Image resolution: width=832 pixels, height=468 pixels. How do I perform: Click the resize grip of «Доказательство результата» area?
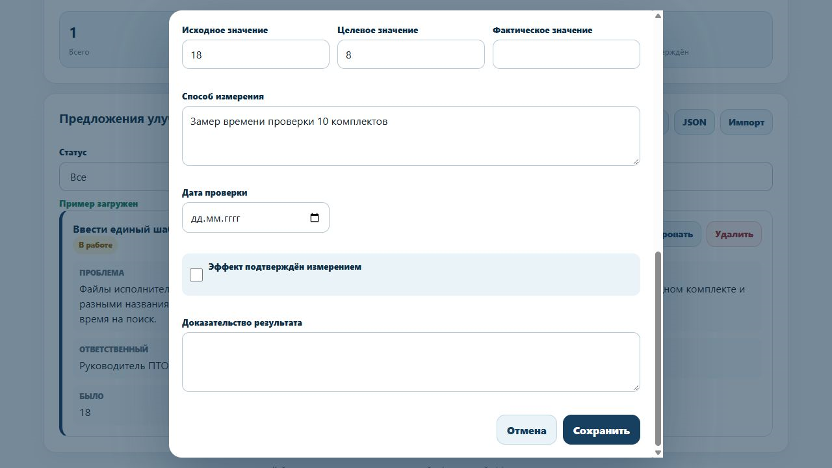coord(635,387)
